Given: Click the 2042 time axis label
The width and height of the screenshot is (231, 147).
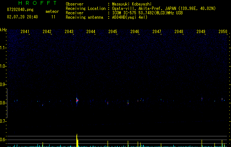Looking at the screenshot, I should click(x=47, y=32).
